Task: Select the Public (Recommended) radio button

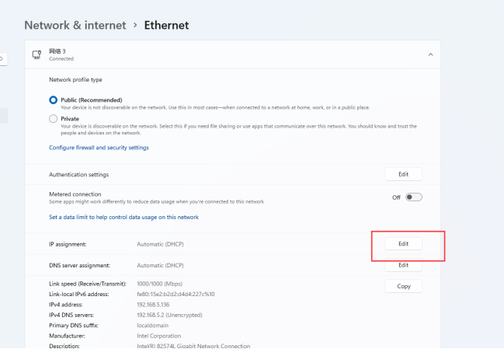Action: [54, 100]
